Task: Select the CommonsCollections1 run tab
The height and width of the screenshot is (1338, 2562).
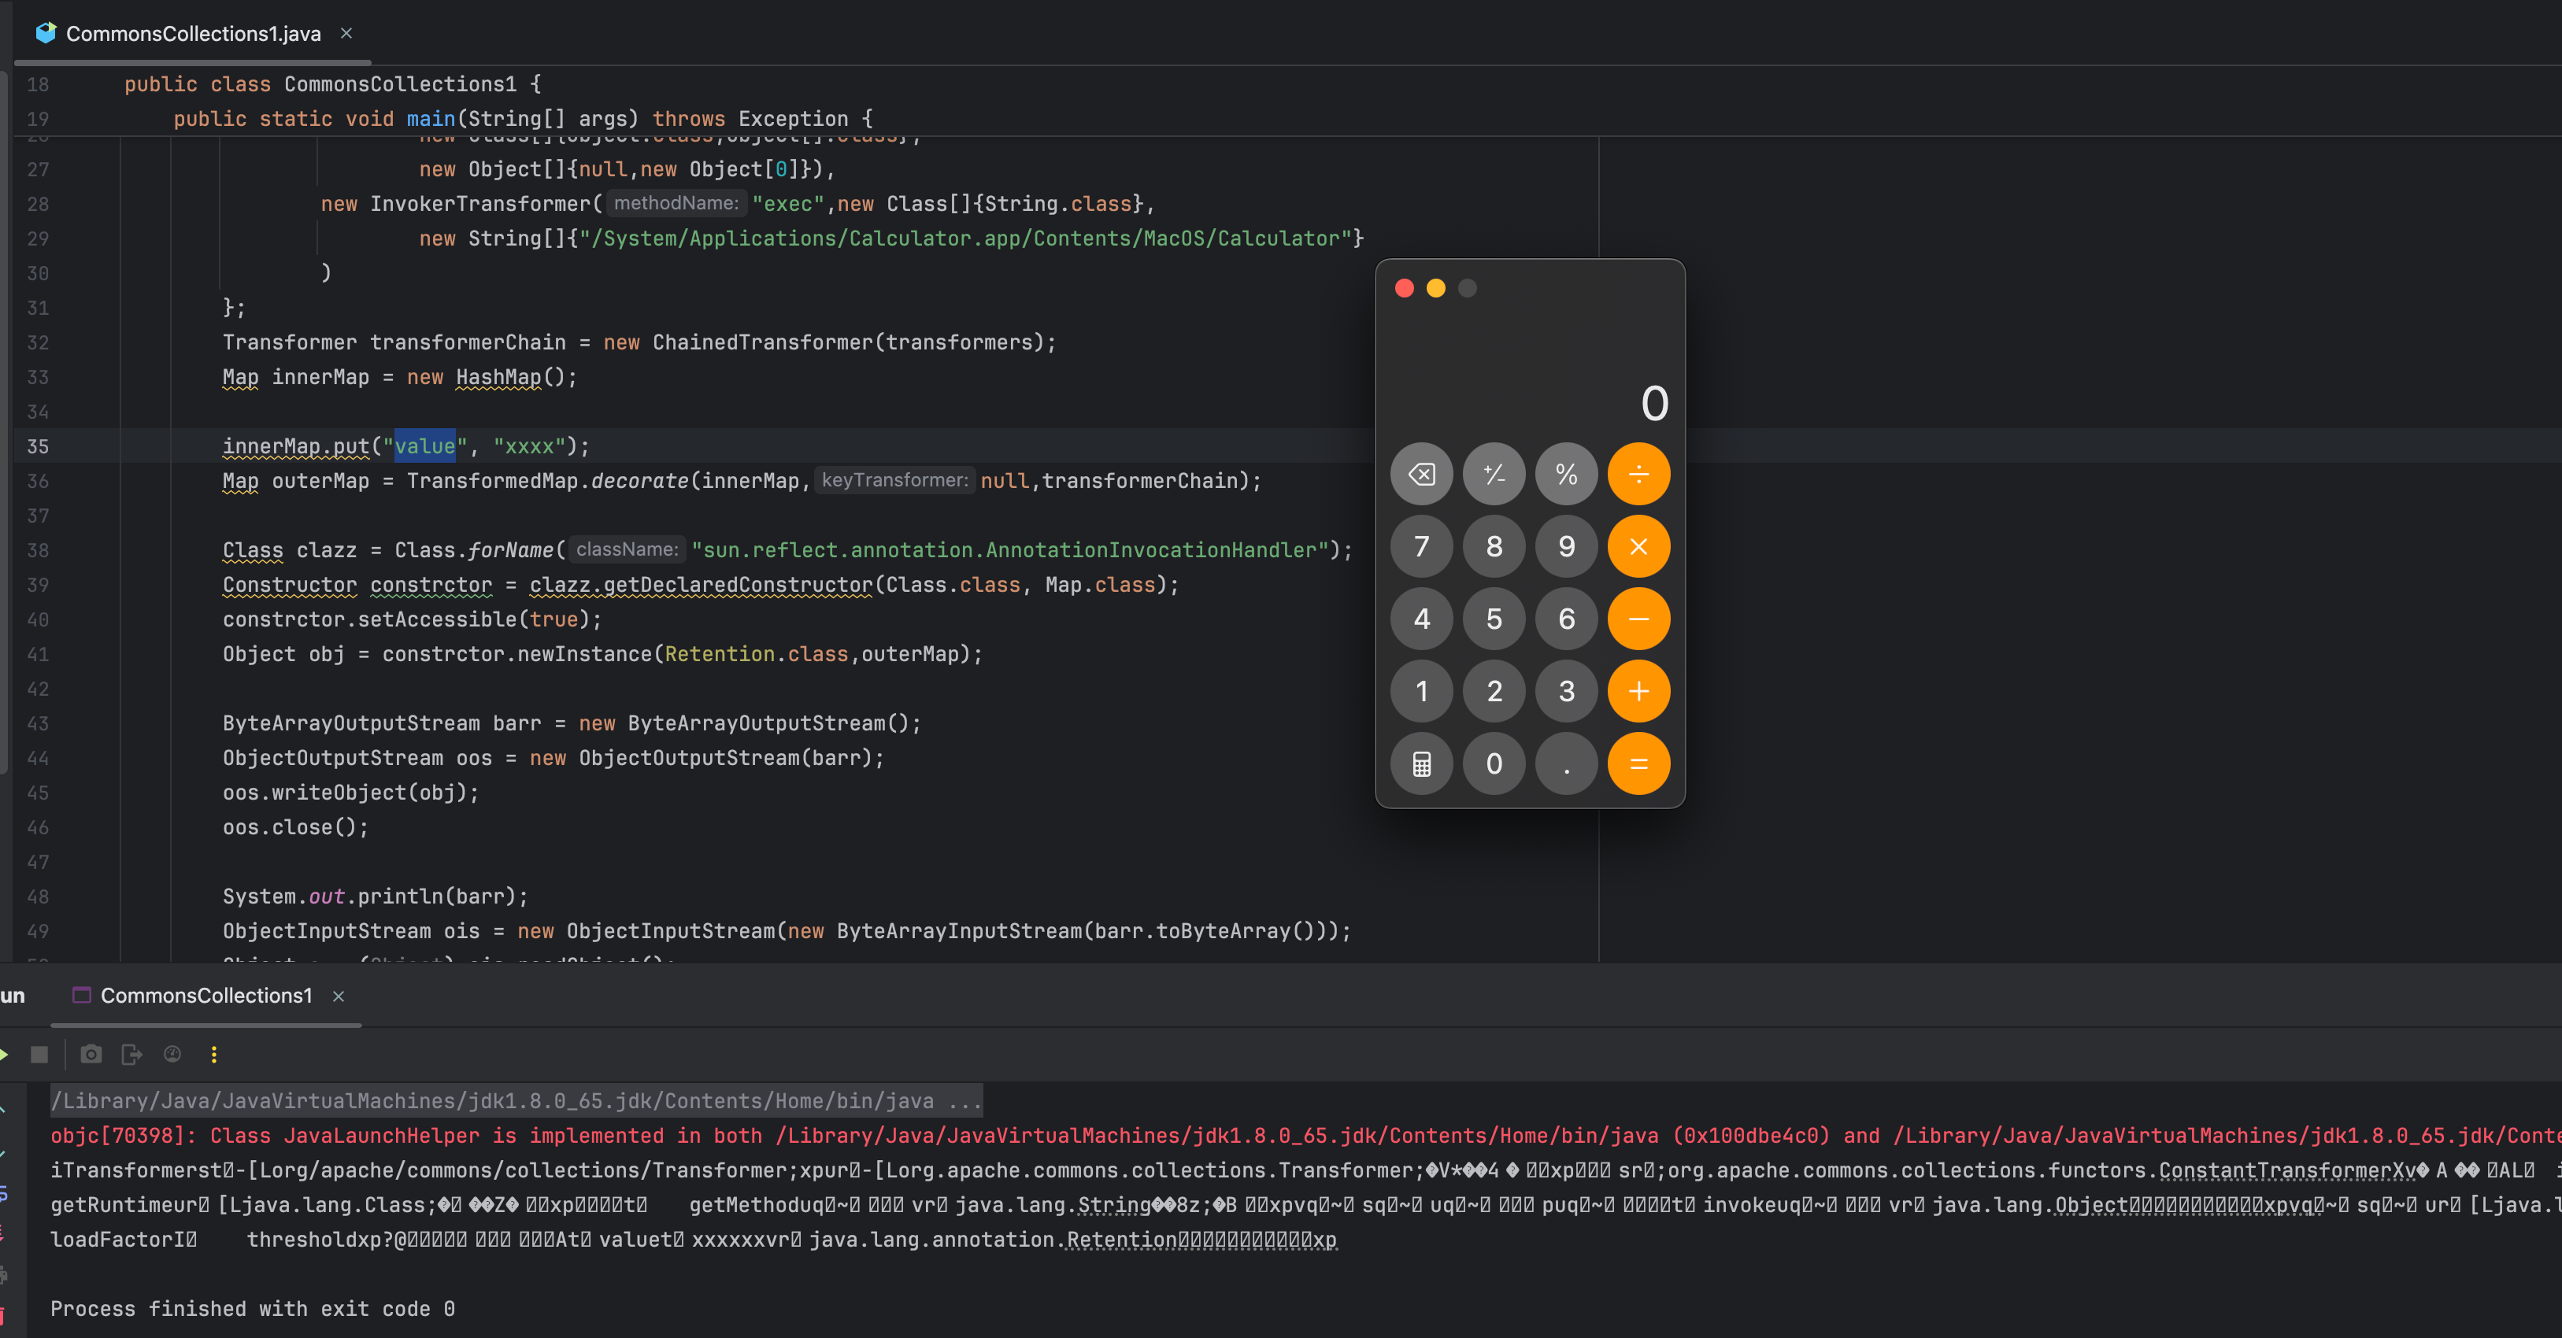Action: click(x=205, y=995)
